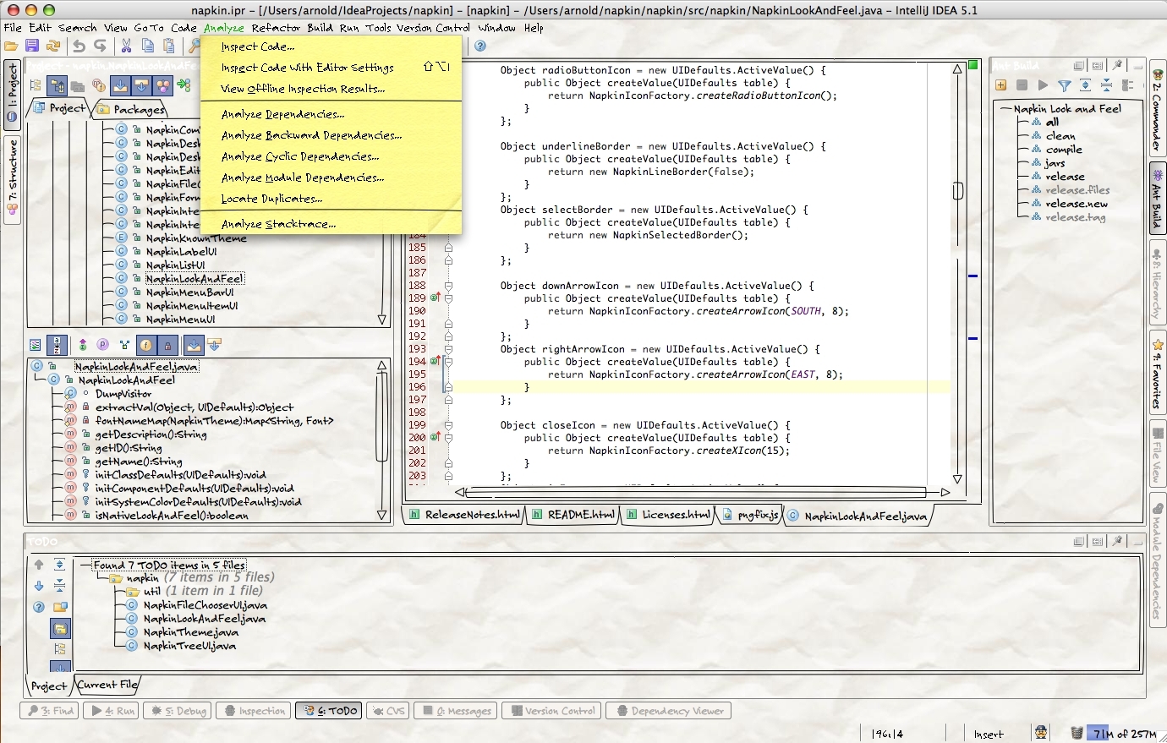
Task: Click the Save All toolbar icon
Action: [32, 46]
